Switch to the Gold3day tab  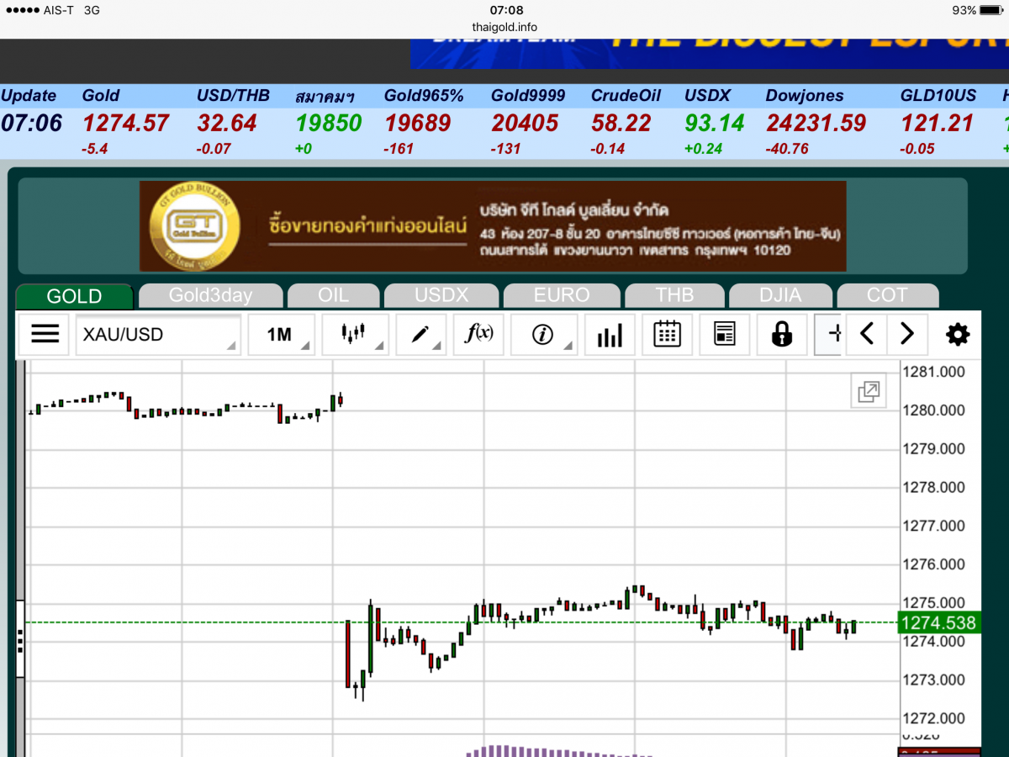[x=210, y=296]
